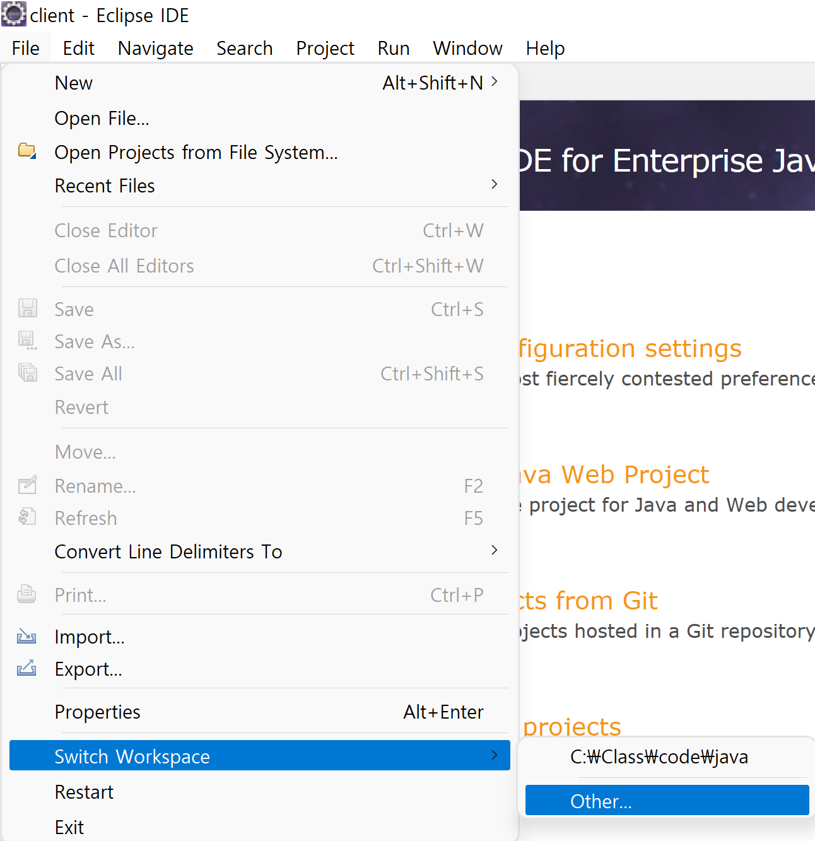
Task: Click the Save All stacked disks icon
Action: pyautogui.click(x=27, y=373)
